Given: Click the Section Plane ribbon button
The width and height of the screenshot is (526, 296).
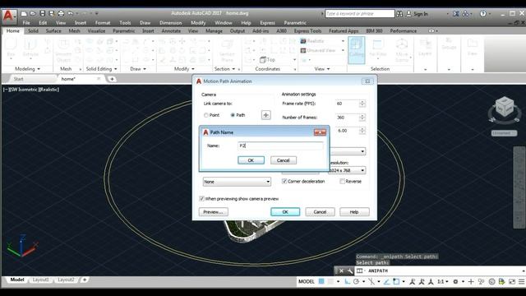Looking at the screenshot, I should tap(227, 50).
